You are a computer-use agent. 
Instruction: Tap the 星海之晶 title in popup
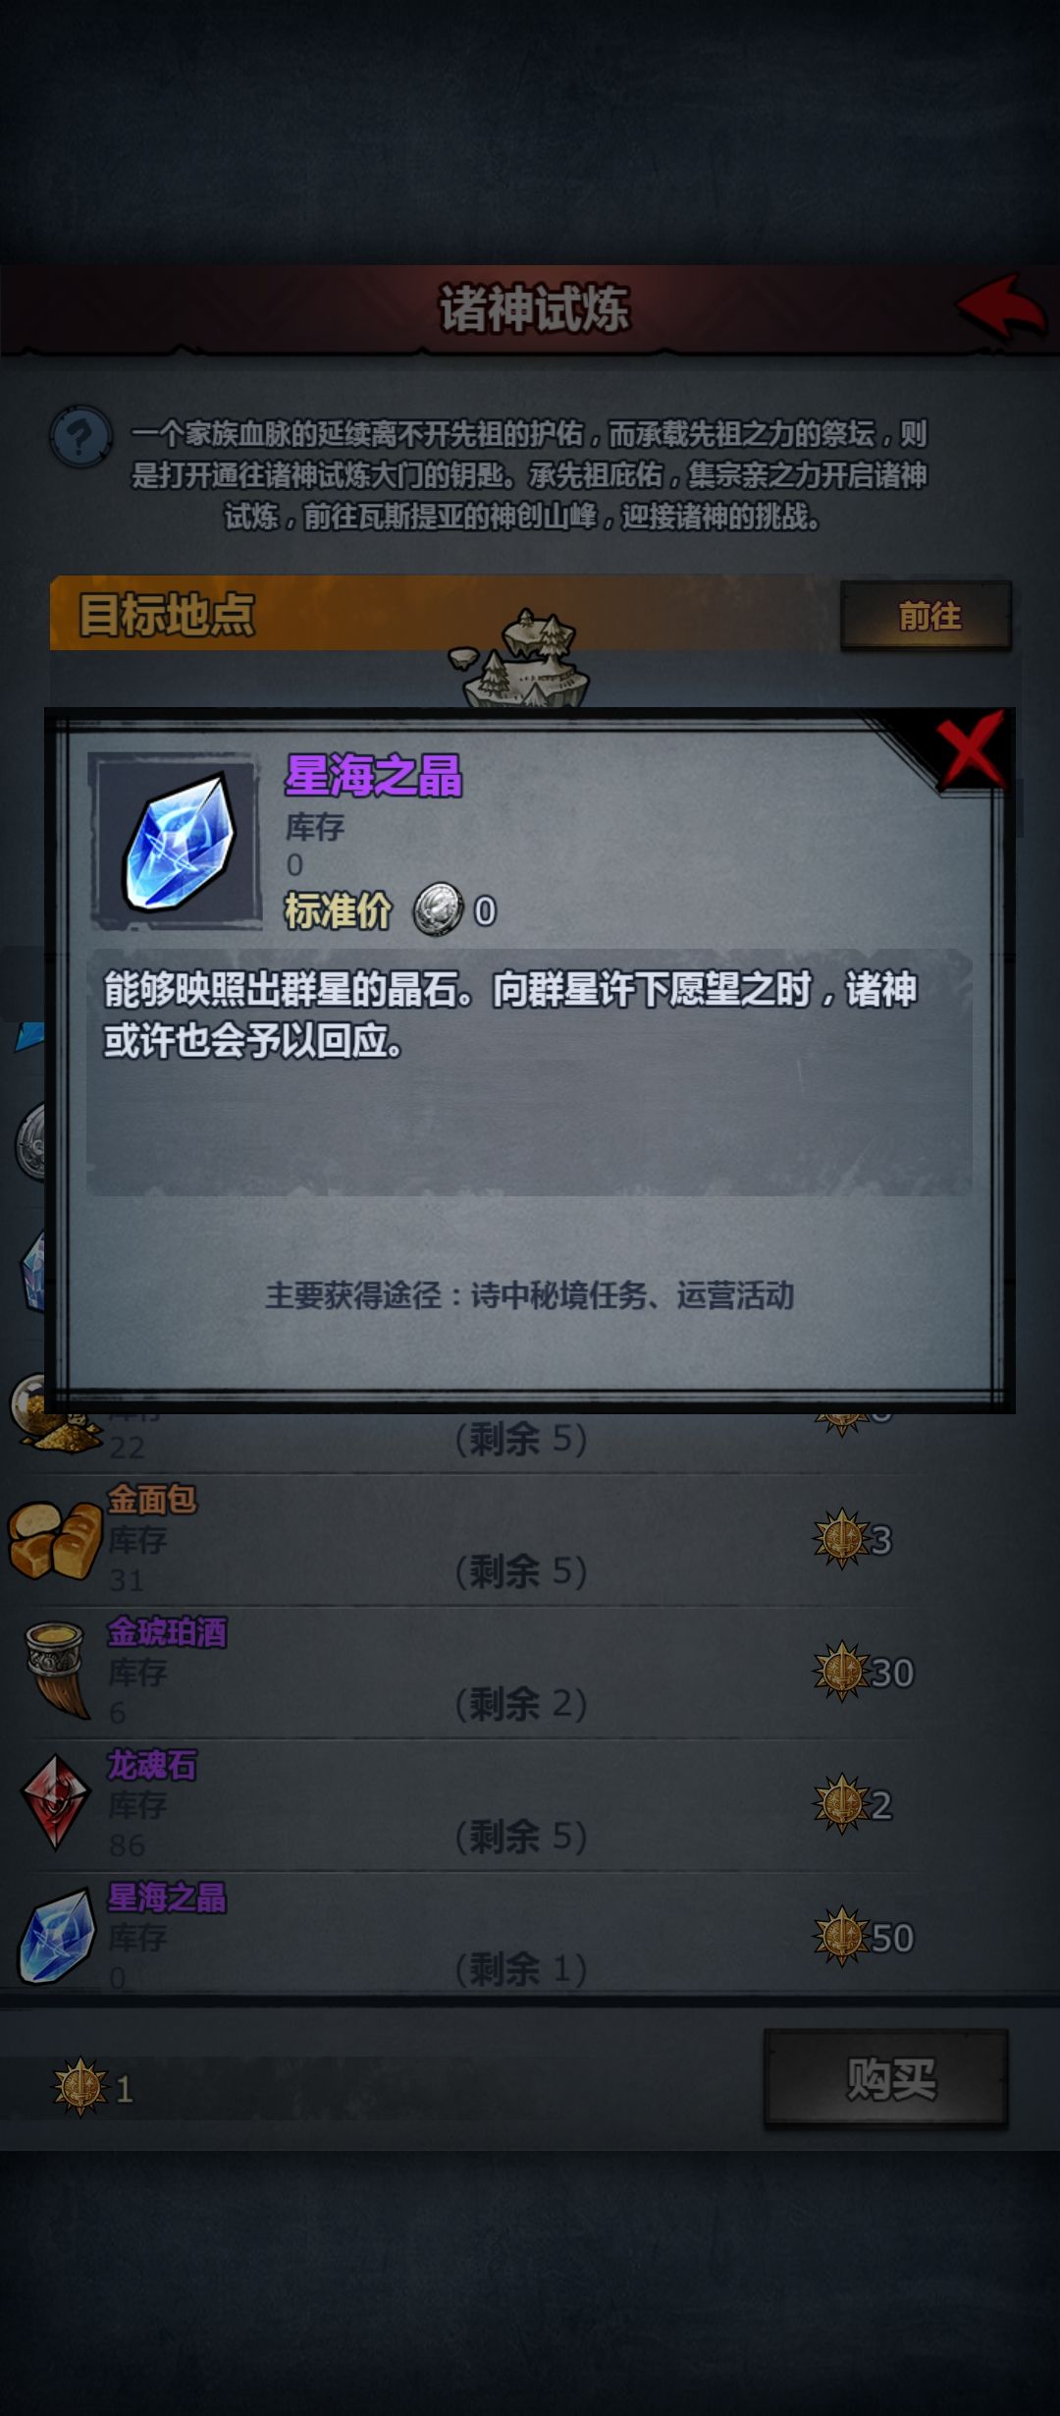(373, 776)
